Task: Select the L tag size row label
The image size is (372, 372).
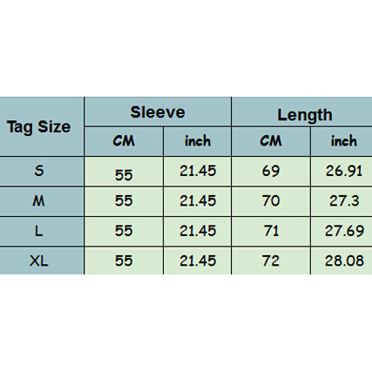Action: (39, 231)
